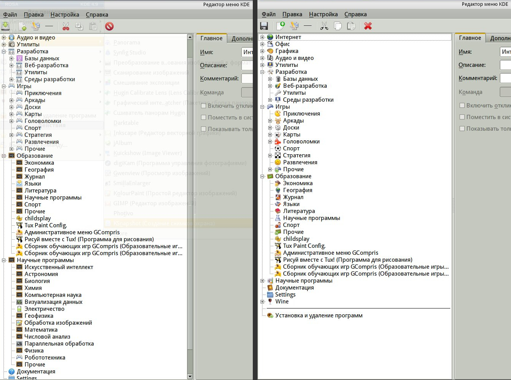Click the copy icon in right window toolbar
This screenshot has height=380, width=511.
(x=338, y=26)
